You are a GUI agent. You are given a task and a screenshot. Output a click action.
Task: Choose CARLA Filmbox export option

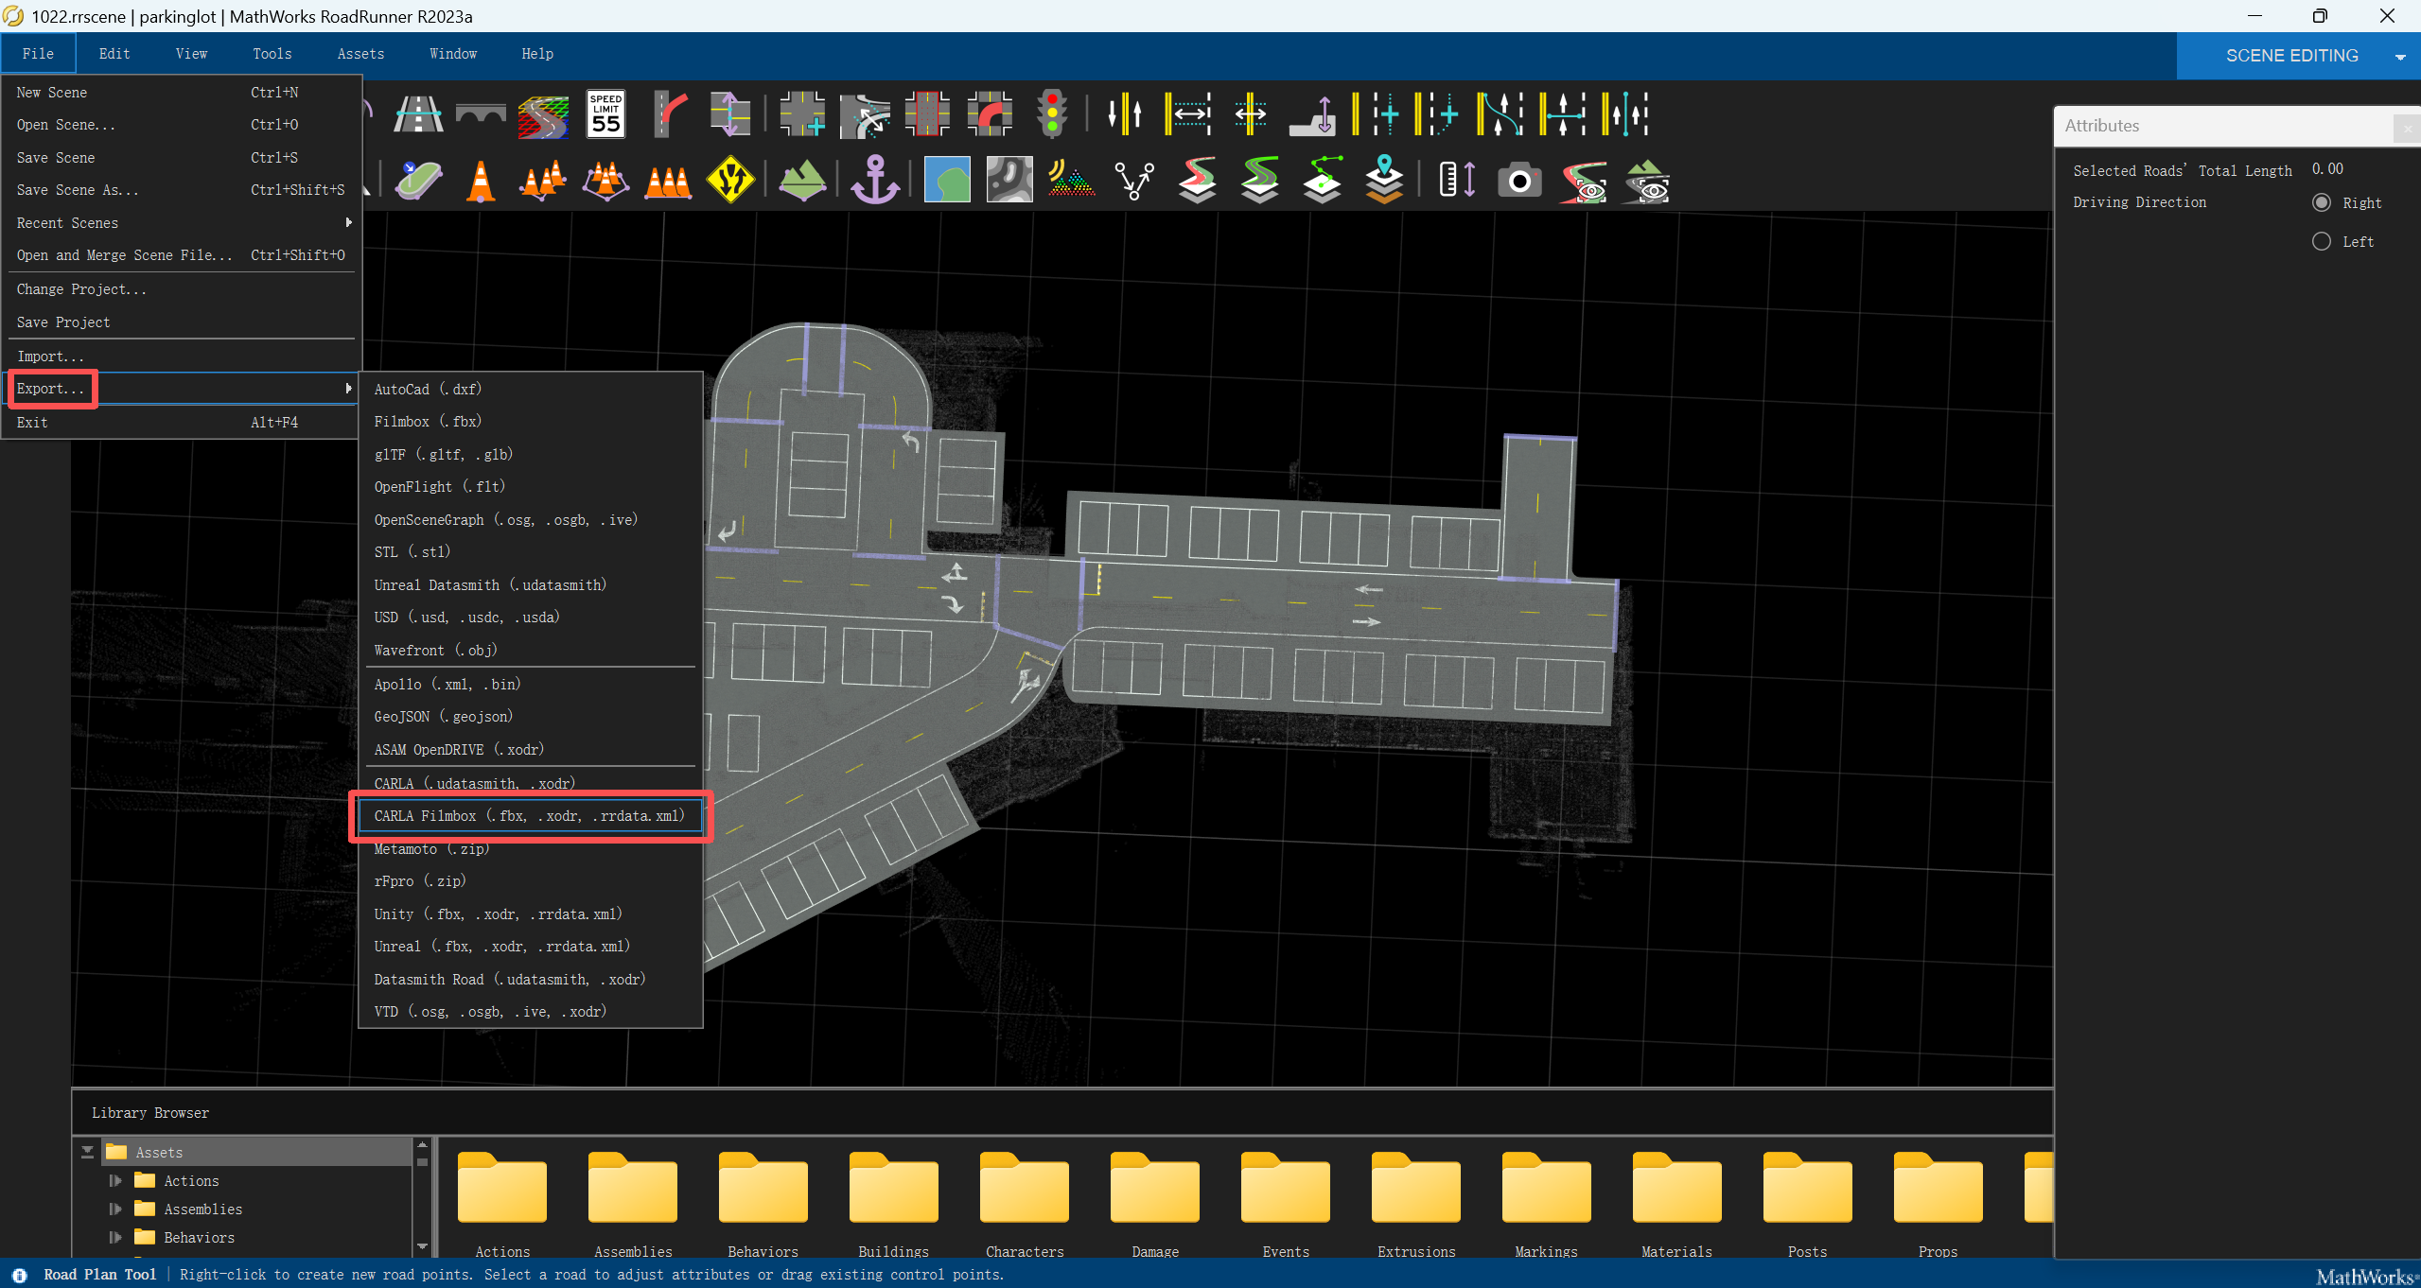pos(529,815)
